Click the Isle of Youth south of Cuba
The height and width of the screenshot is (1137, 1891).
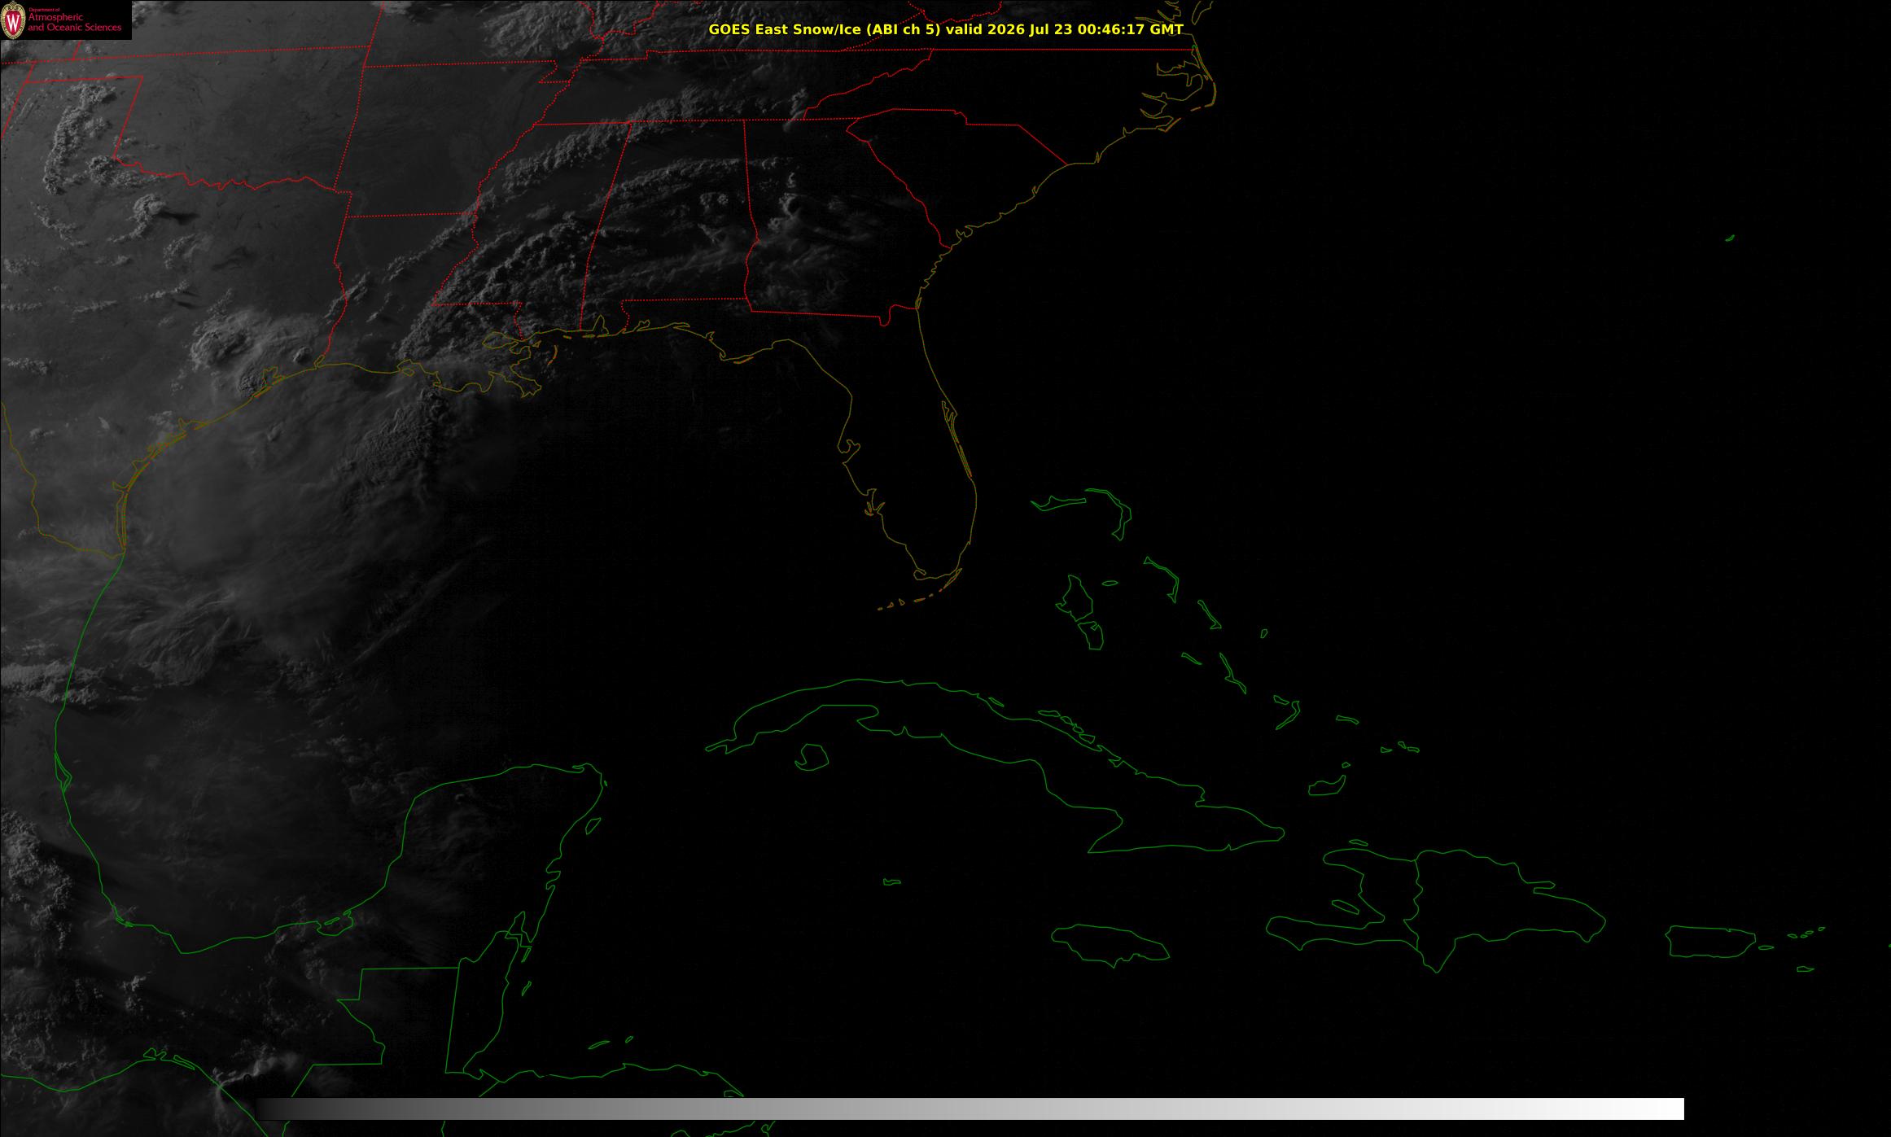click(811, 757)
